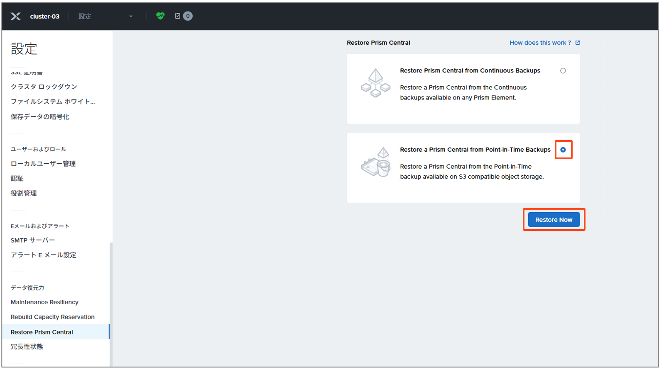Image resolution: width=659 pixels, height=368 pixels.
Task: Open アラート E メール設定 page
Action: [x=44, y=255]
